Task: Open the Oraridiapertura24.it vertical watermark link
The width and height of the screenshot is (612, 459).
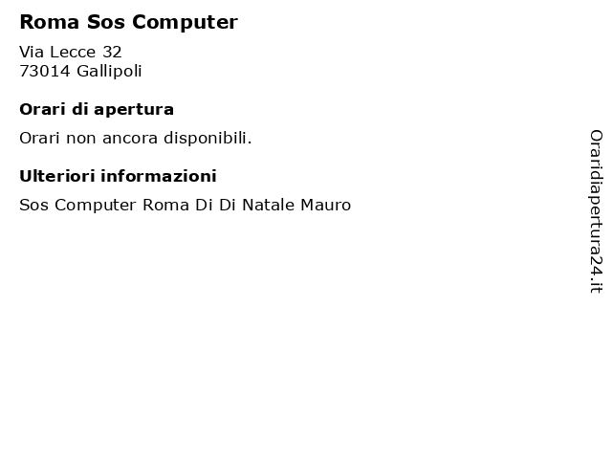Action: pos(596,211)
